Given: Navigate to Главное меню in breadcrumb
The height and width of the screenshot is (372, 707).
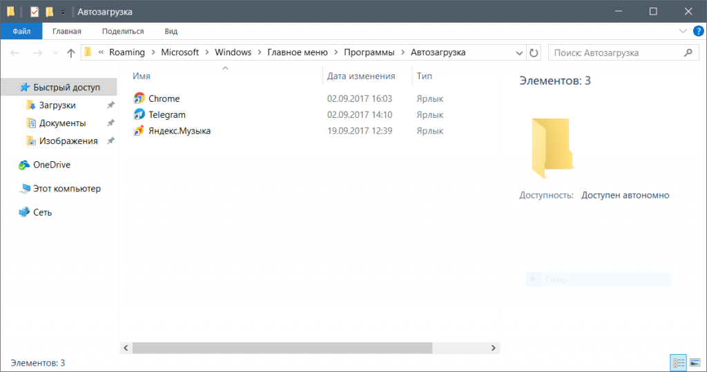Looking at the screenshot, I should click(x=298, y=52).
